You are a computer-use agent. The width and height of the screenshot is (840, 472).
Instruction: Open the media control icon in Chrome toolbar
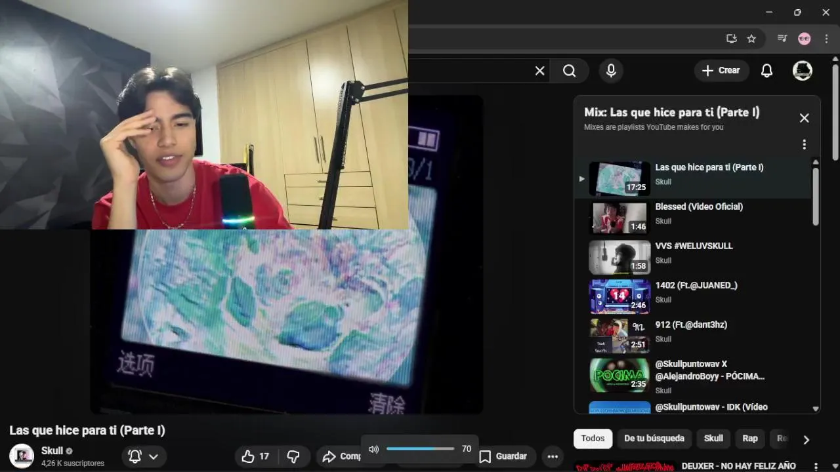[x=782, y=39]
